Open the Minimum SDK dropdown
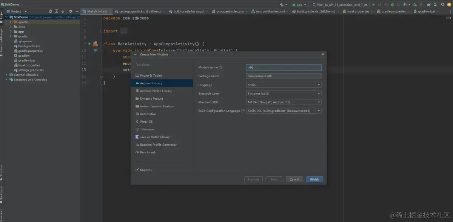This screenshot has width=453, height=222. click(x=284, y=102)
